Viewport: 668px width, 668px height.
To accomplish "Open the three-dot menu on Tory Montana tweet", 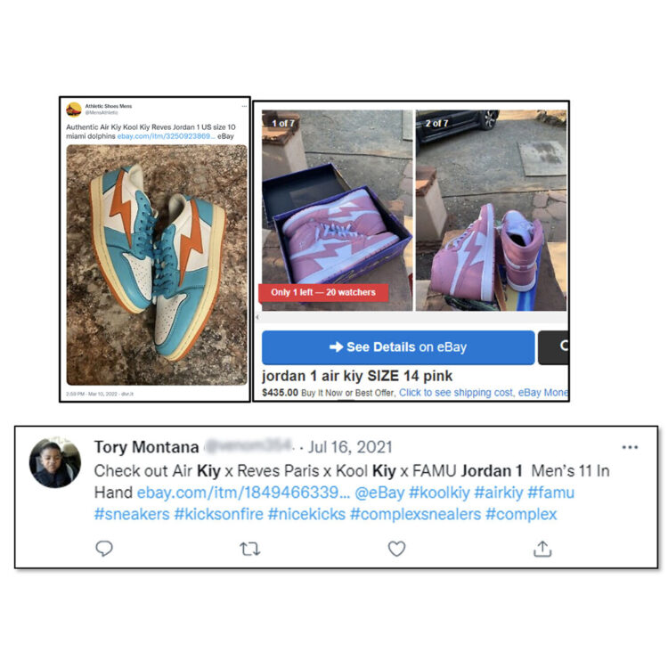I will [x=630, y=447].
